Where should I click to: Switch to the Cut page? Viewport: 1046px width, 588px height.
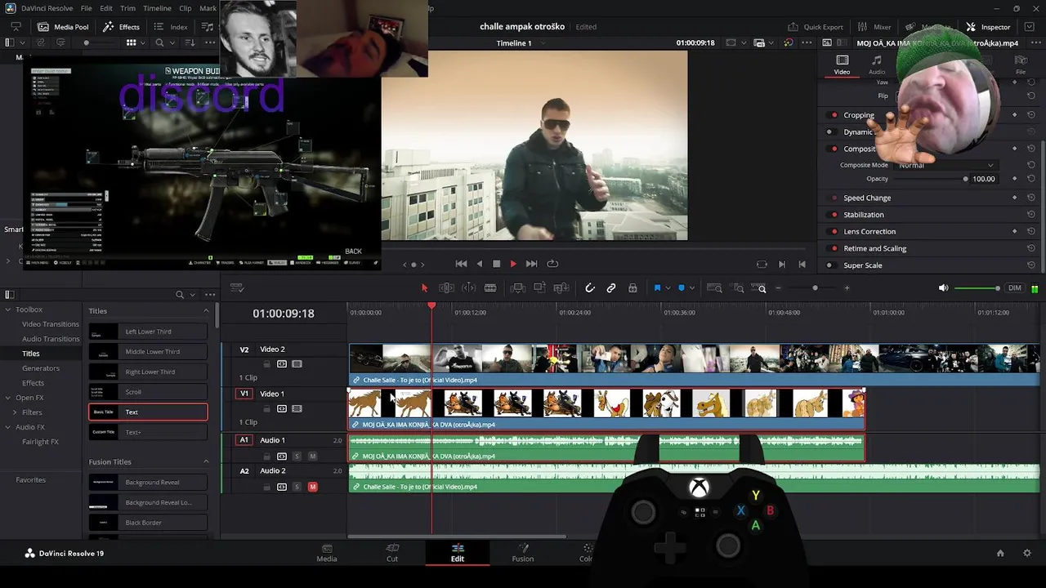point(392,553)
